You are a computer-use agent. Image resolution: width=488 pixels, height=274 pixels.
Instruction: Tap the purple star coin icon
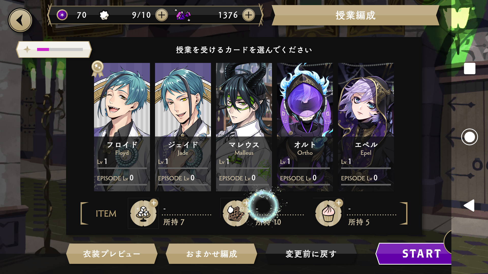[62, 15]
